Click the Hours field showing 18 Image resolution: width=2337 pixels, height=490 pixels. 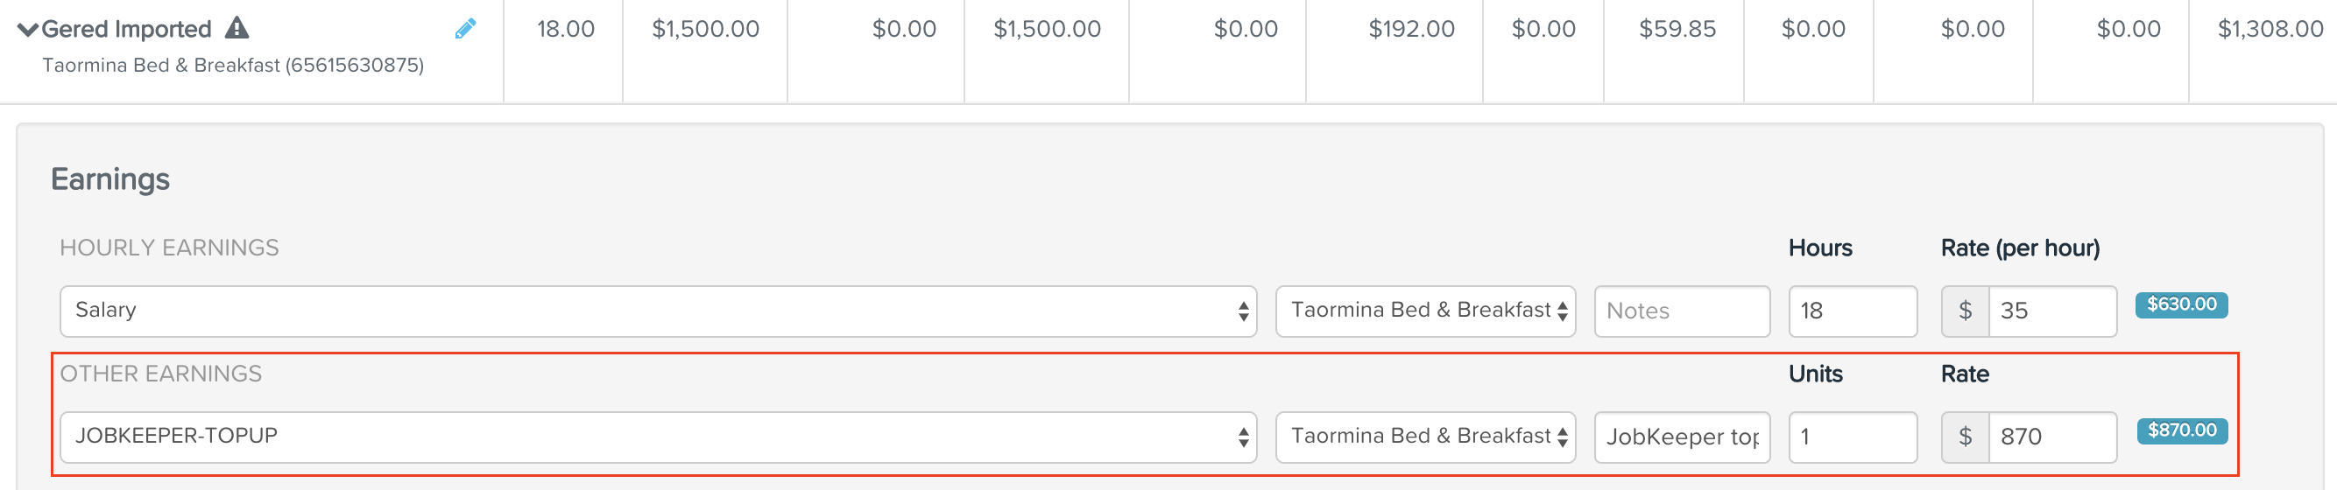pyautogui.click(x=1853, y=311)
